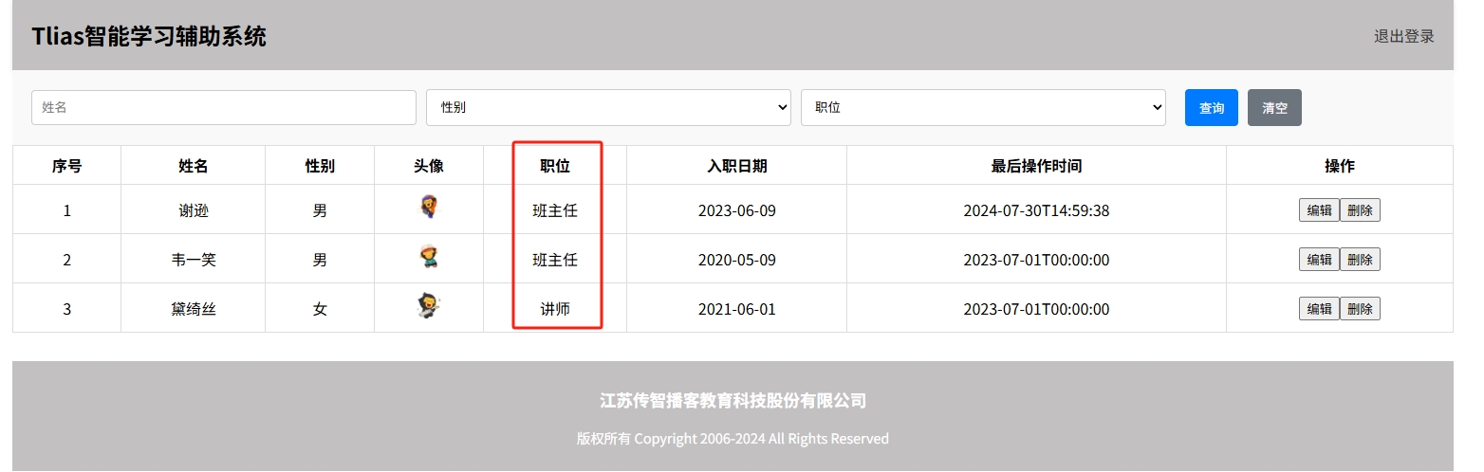Click the blue 查询 button

click(1212, 108)
